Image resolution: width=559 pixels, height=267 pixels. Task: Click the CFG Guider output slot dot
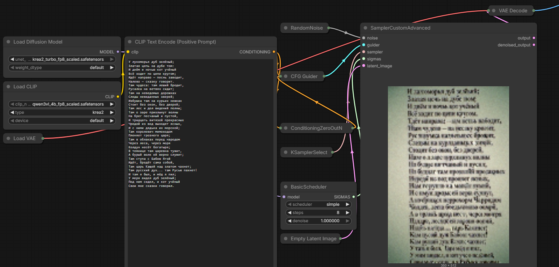[x=324, y=76]
